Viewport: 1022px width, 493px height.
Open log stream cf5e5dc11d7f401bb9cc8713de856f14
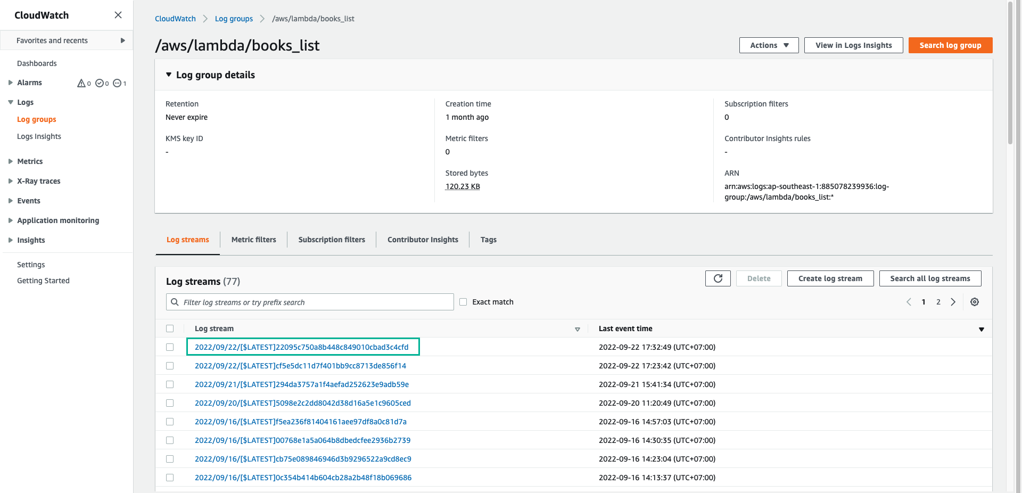300,366
